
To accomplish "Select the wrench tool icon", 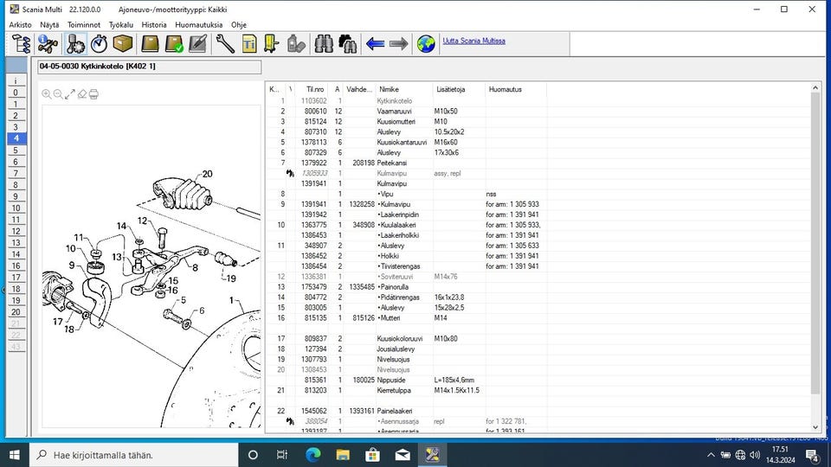I will pos(224,43).
